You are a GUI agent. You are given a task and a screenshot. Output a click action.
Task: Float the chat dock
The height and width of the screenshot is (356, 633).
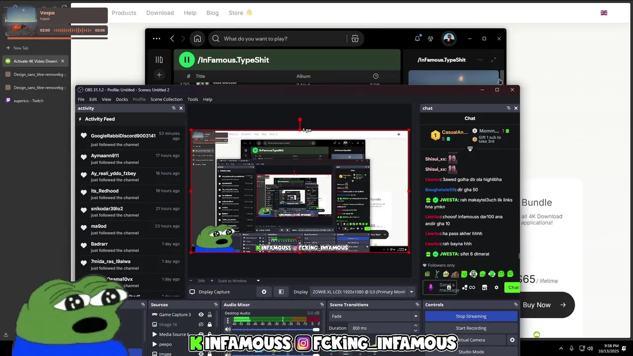pos(508,108)
